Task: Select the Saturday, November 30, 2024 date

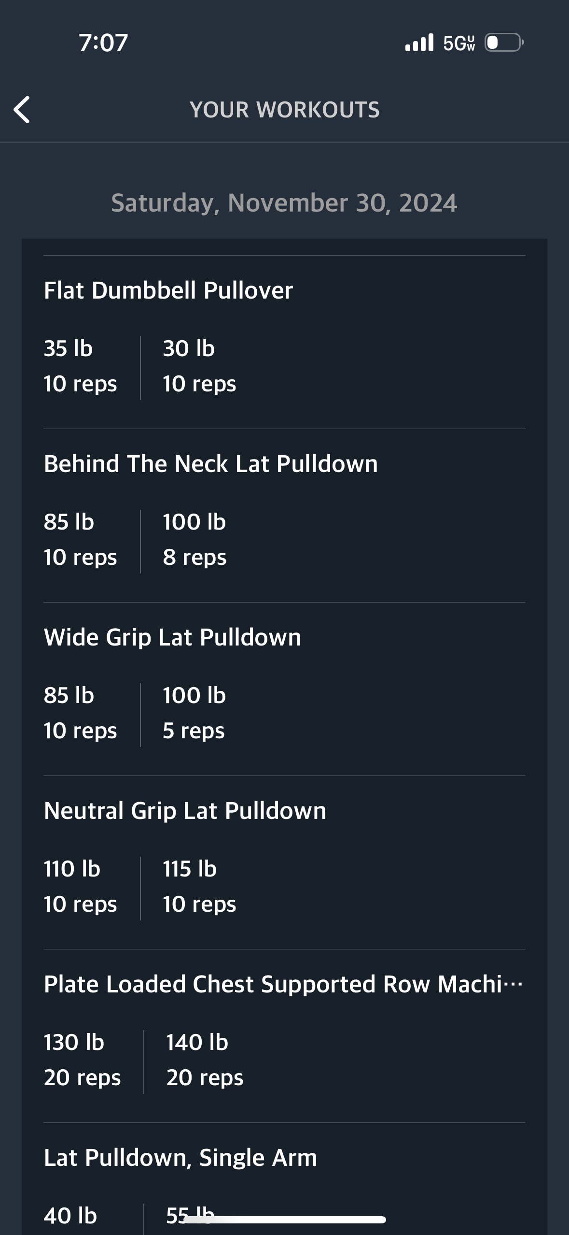Action: click(284, 203)
